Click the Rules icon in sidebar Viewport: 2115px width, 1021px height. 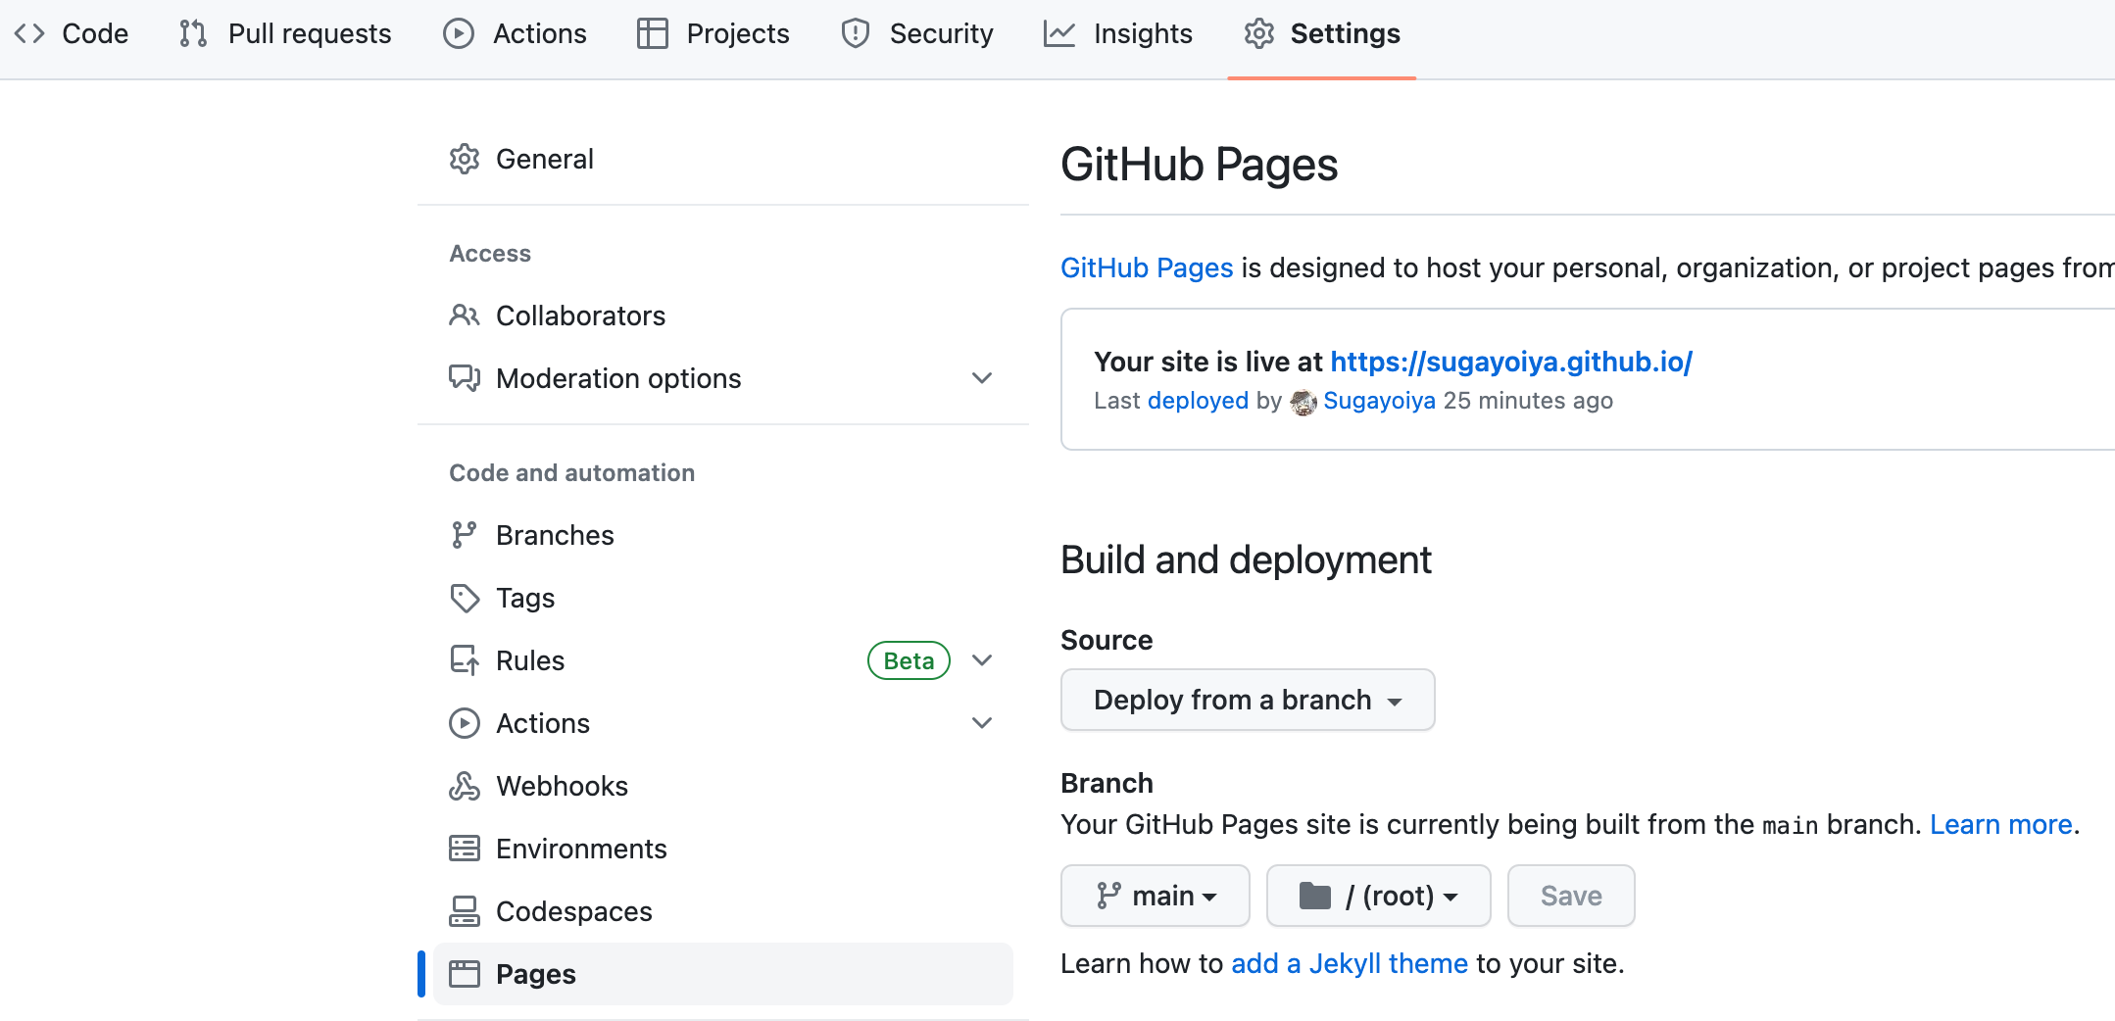coord(465,660)
